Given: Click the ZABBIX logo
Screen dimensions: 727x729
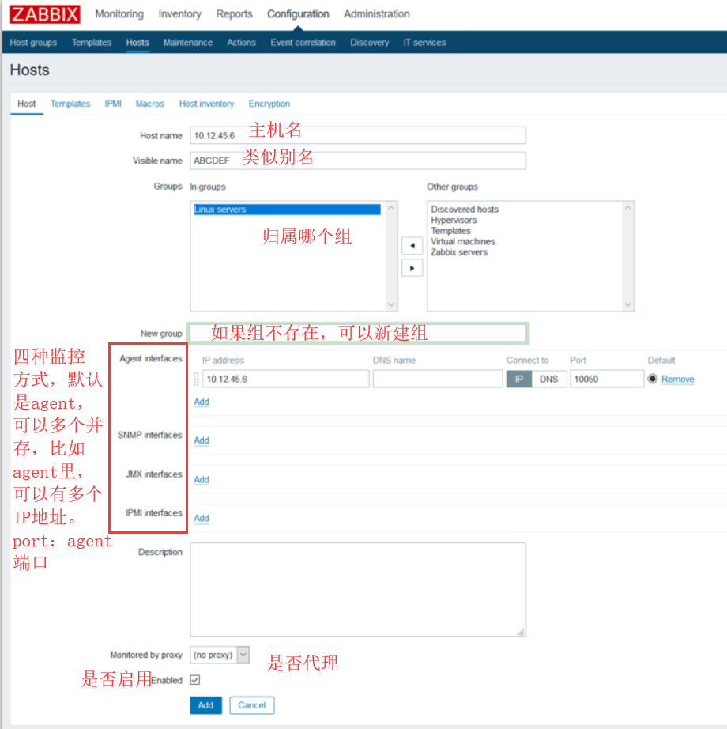Looking at the screenshot, I should coord(45,14).
